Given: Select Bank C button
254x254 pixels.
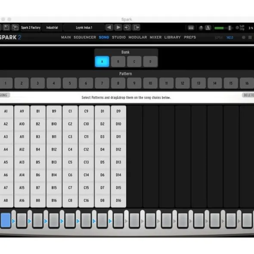Looking at the screenshot, I should [134, 61].
